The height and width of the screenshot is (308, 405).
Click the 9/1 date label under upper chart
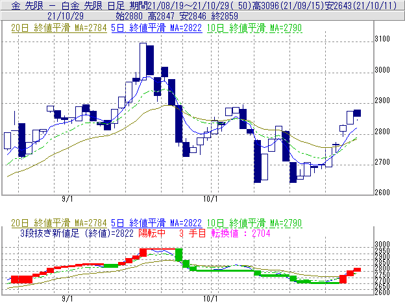point(67,199)
